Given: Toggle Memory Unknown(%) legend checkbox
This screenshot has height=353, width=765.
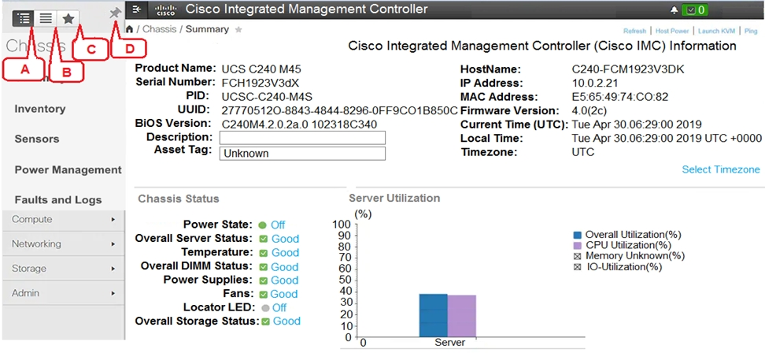Looking at the screenshot, I should tap(578, 256).
